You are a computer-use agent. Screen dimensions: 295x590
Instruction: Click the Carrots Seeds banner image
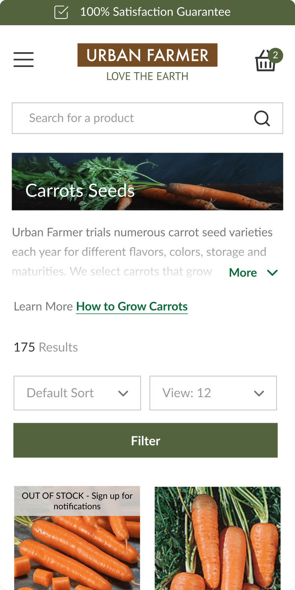(x=147, y=181)
